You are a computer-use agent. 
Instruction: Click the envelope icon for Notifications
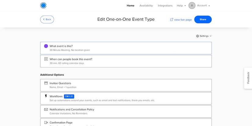tap(46, 110)
